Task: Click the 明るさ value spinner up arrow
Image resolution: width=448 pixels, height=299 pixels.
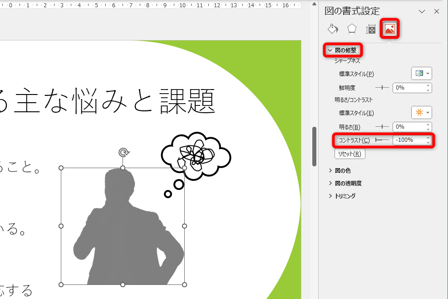Action: pos(429,125)
